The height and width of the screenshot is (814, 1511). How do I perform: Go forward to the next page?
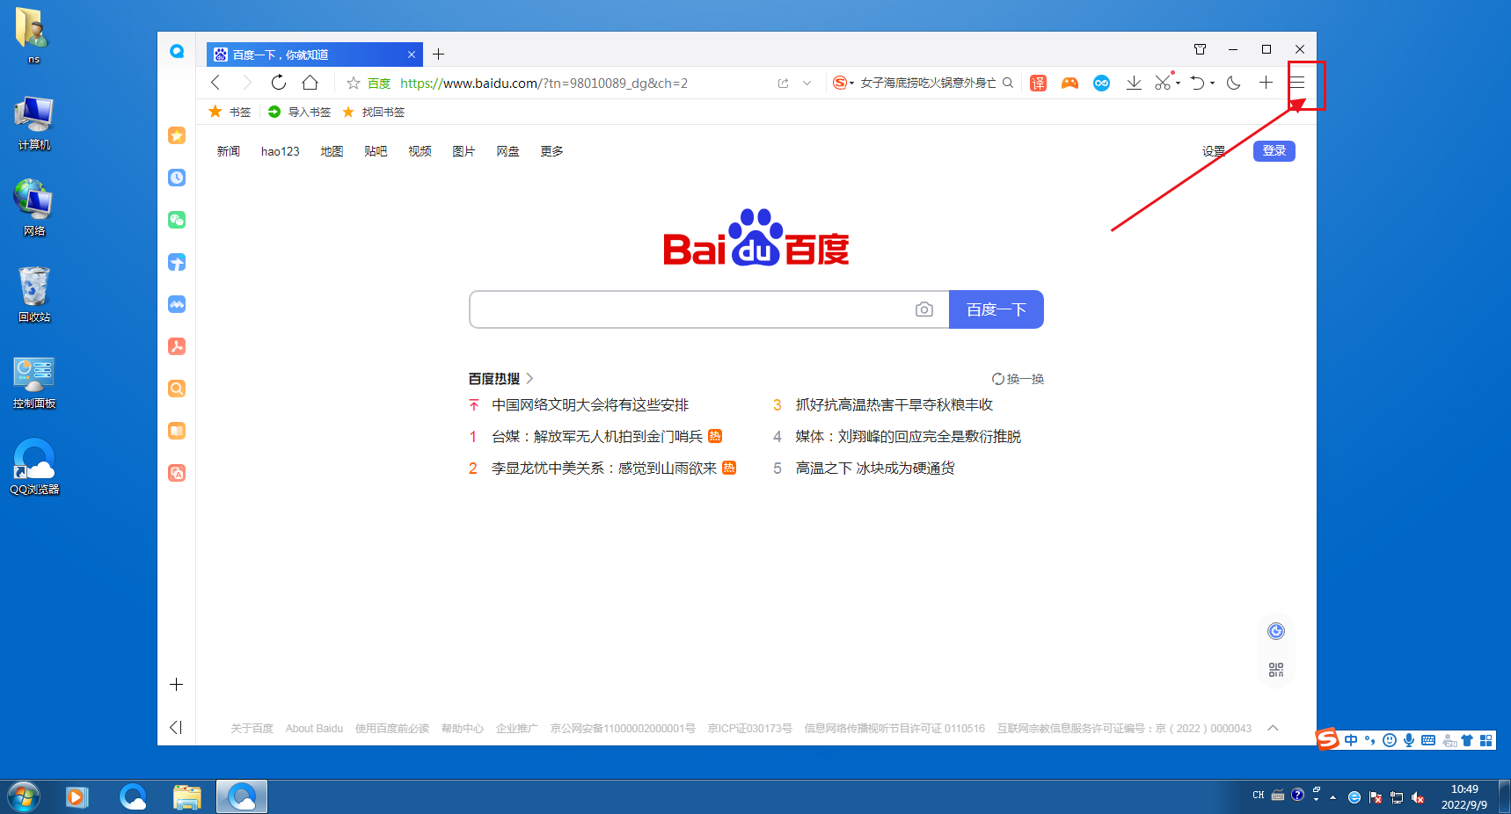(x=247, y=83)
